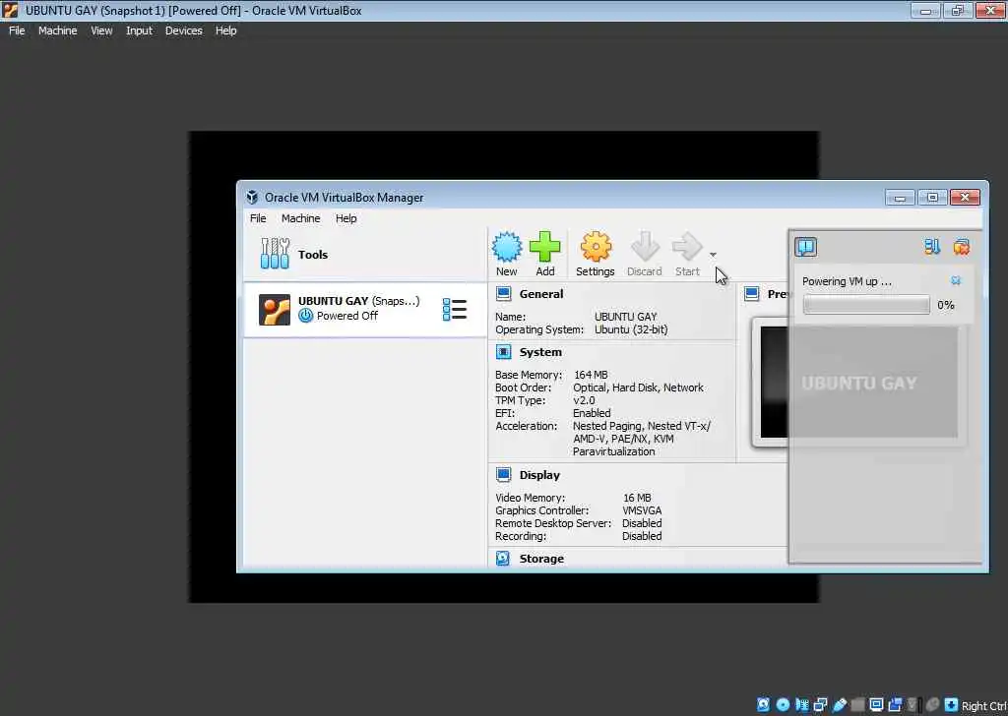Open the Devices menu of the VM window

click(183, 30)
